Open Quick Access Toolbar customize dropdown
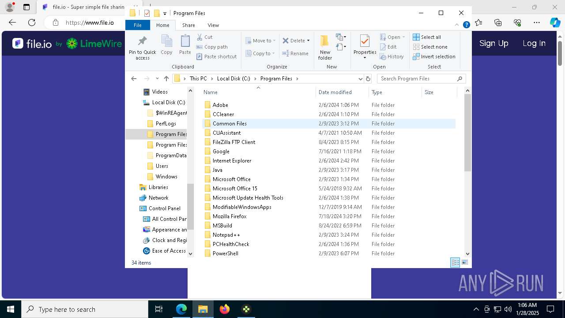The width and height of the screenshot is (565, 318). [165, 14]
